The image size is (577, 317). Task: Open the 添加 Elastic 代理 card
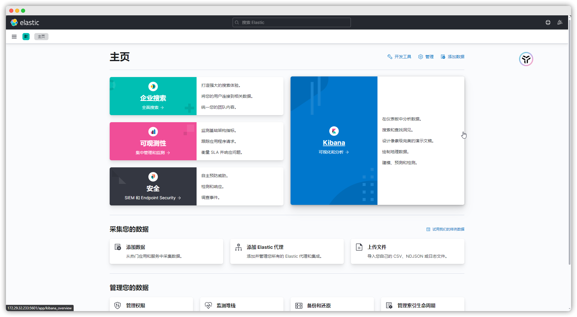(287, 251)
